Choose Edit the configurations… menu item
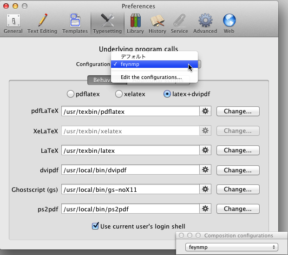This screenshot has width=288, height=255. click(x=151, y=77)
